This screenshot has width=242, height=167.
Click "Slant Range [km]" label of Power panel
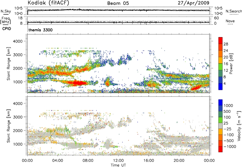pos(8,64)
